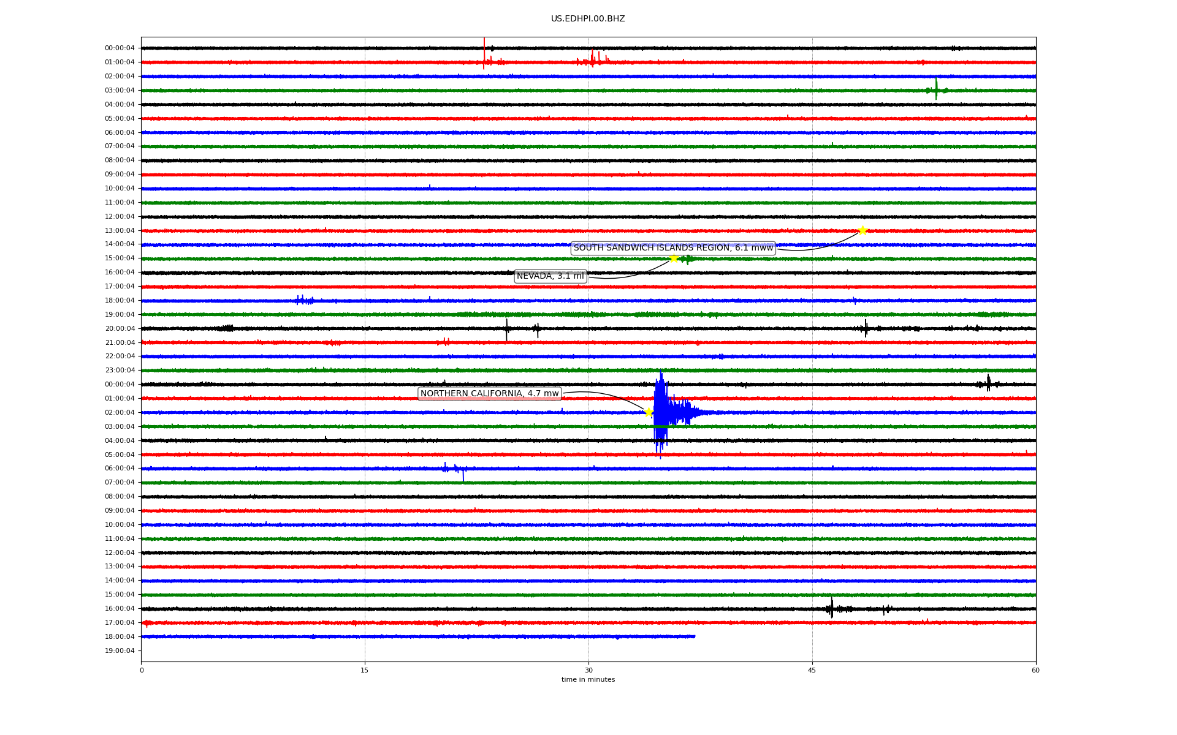This screenshot has width=1177, height=735.
Task: Click the red spike on the 01:00:04 trace
Action: coord(484,55)
